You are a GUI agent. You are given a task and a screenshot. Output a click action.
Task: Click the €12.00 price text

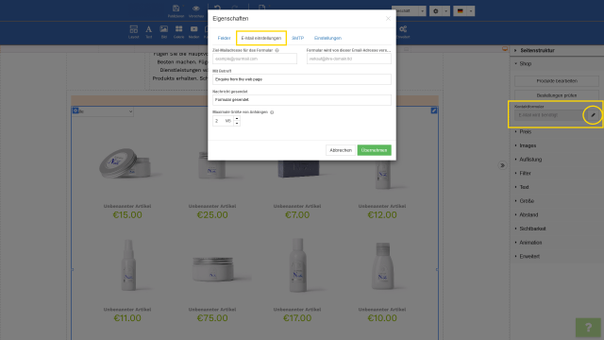click(381, 215)
